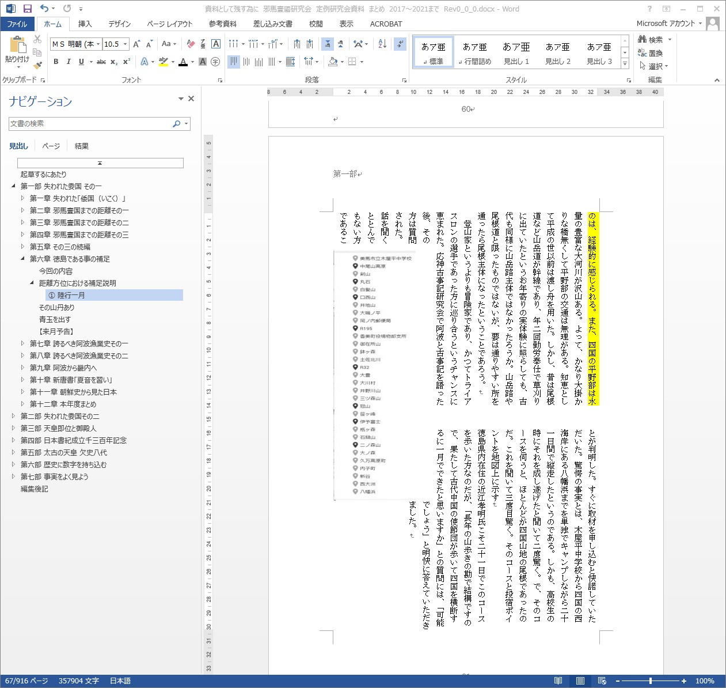The image size is (726, 688).
Task: Cut selection with the scissors icon
Action: click(x=37, y=39)
